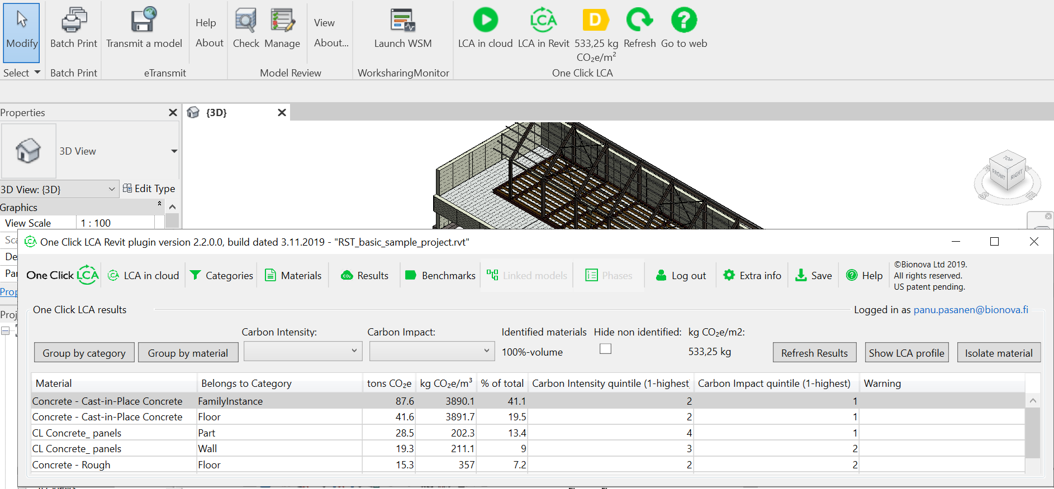Screen dimensions: 1054x489
Task: Click the Help ribbon item
Action: tap(206, 23)
